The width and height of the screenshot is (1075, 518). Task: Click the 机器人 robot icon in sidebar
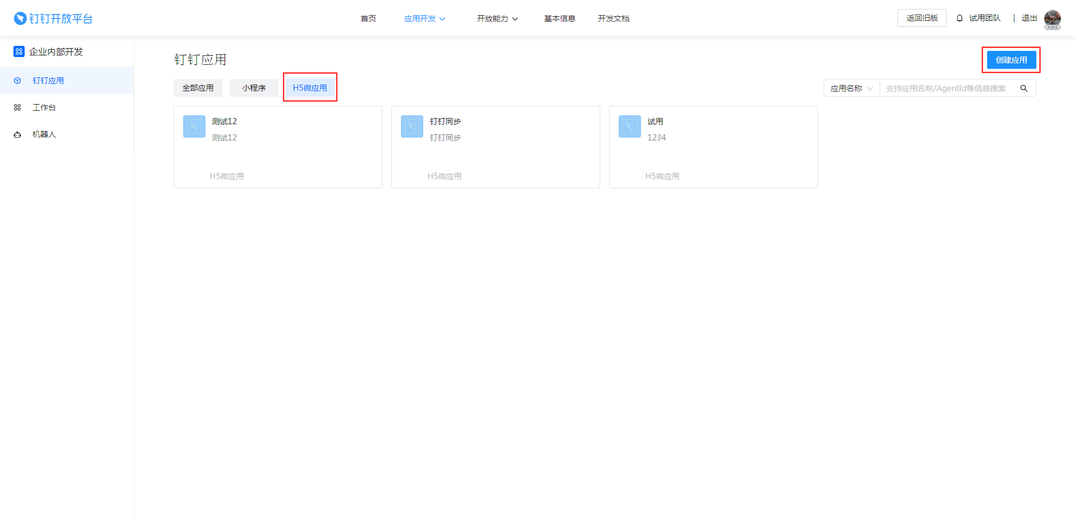click(17, 134)
